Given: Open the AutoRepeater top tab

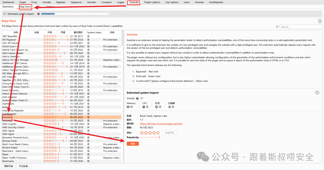Looking at the screenshot, I should pos(216,2).
